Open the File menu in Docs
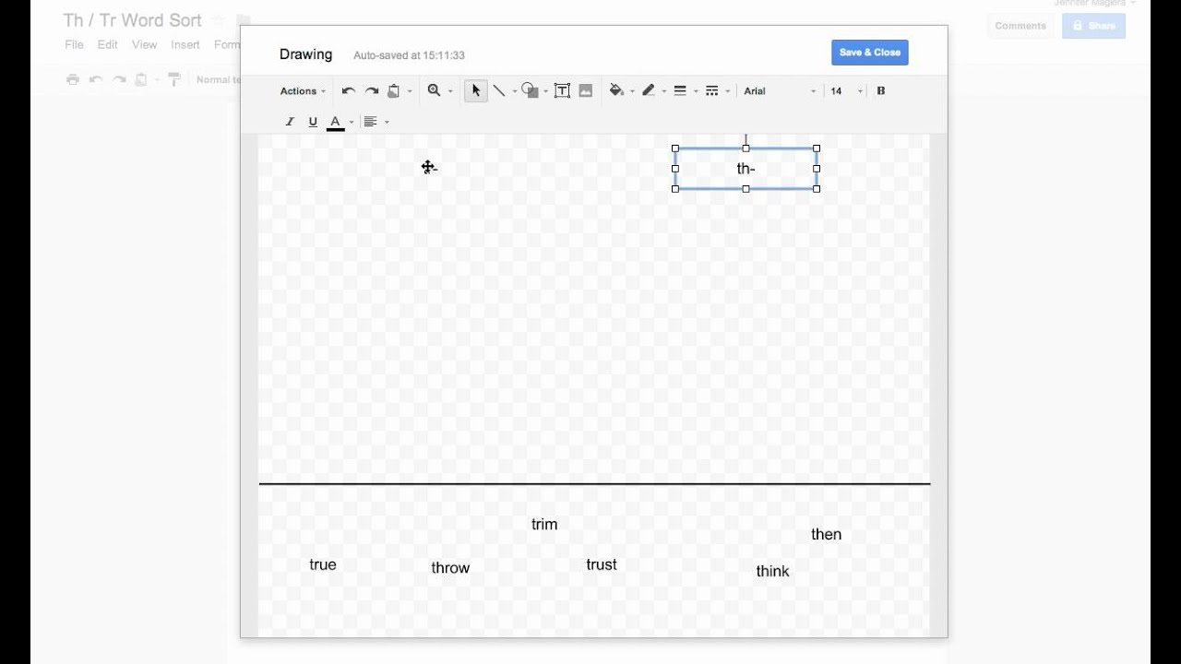Image resolution: width=1181 pixels, height=664 pixels. pos(74,44)
